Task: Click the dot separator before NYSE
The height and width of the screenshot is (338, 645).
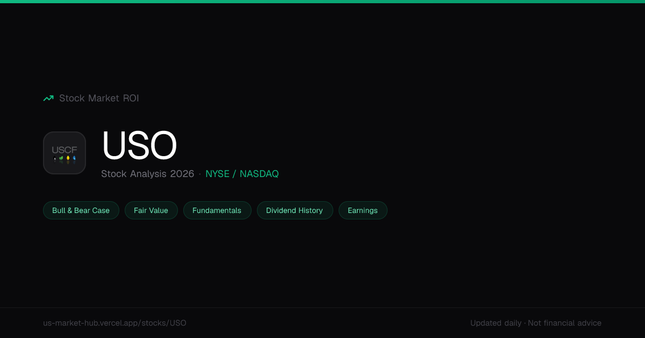Action: [x=200, y=174]
